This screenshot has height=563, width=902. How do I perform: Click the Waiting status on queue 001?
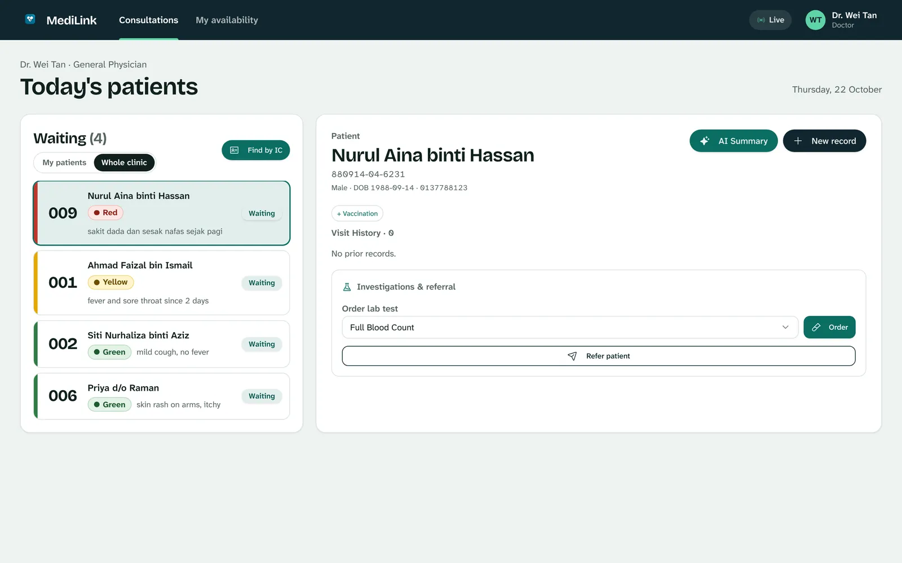point(262,283)
